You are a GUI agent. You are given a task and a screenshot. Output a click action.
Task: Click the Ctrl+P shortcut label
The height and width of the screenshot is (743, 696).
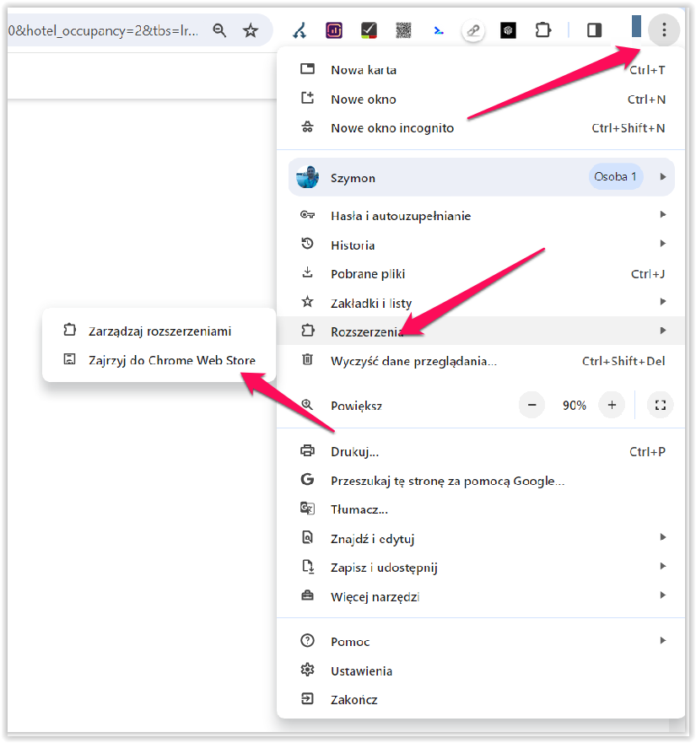647,451
